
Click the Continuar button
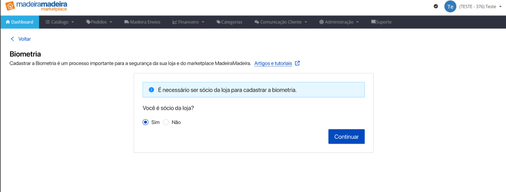tap(346, 137)
